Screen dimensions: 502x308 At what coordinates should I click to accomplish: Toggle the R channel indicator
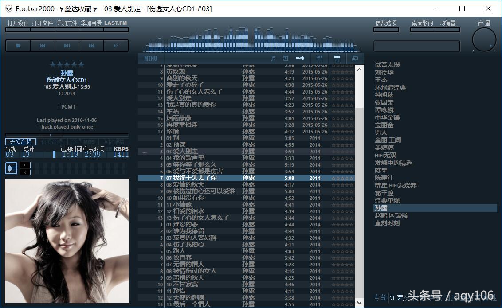(25, 172)
